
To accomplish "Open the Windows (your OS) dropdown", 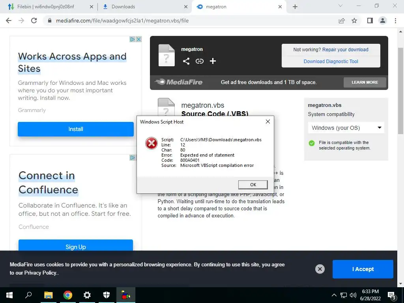I will coord(346,128).
